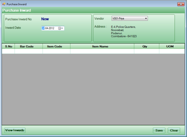The width and height of the screenshot is (187, 137).
Task: Select the Bar Code column header
Action: pyautogui.click(x=29, y=46)
